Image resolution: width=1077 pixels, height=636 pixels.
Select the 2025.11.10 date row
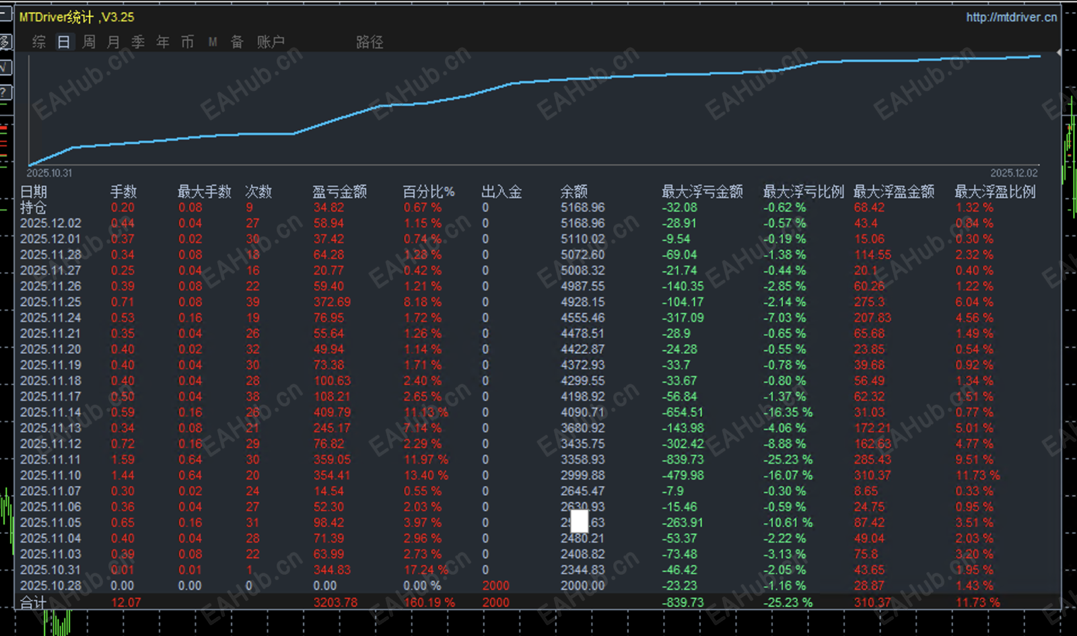coord(50,475)
